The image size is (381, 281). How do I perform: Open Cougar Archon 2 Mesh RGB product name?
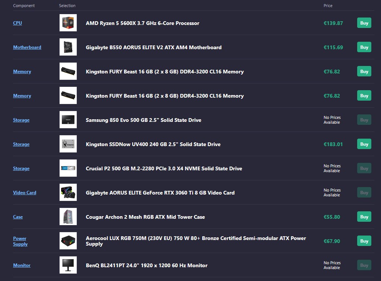[145, 217]
